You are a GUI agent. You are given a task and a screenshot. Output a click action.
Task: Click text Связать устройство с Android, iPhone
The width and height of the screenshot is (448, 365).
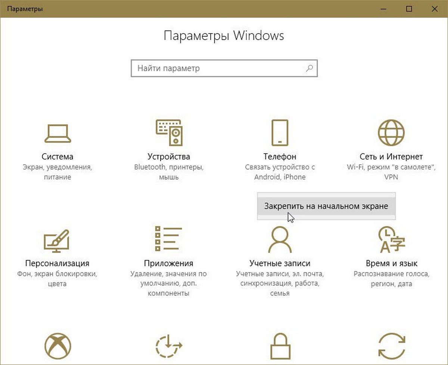(x=280, y=172)
